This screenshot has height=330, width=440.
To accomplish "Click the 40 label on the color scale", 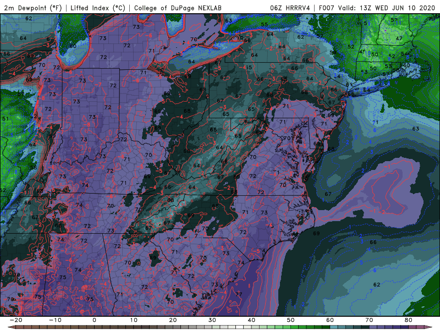I will [251, 320].
